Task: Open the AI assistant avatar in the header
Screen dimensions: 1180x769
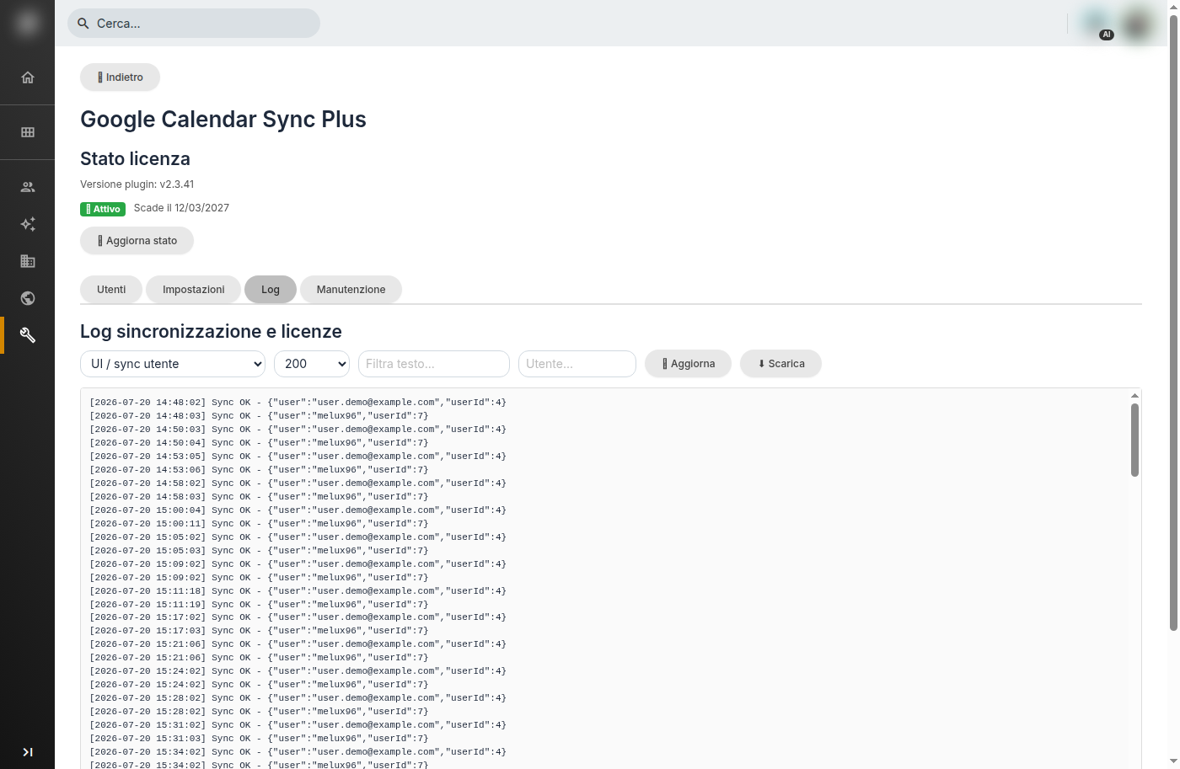Action: (1097, 24)
